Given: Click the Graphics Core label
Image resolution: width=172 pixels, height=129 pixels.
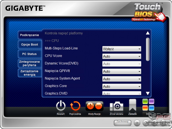Looking at the screenshot, I should click(x=56, y=86).
